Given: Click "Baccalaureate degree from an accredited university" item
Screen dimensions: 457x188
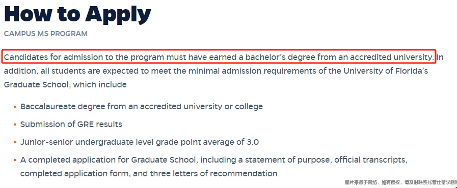Looking at the screenshot, I should pos(141,107).
